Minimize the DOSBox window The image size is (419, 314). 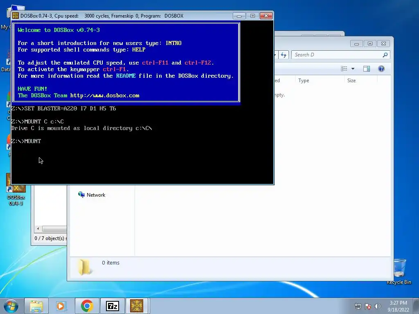(x=239, y=16)
